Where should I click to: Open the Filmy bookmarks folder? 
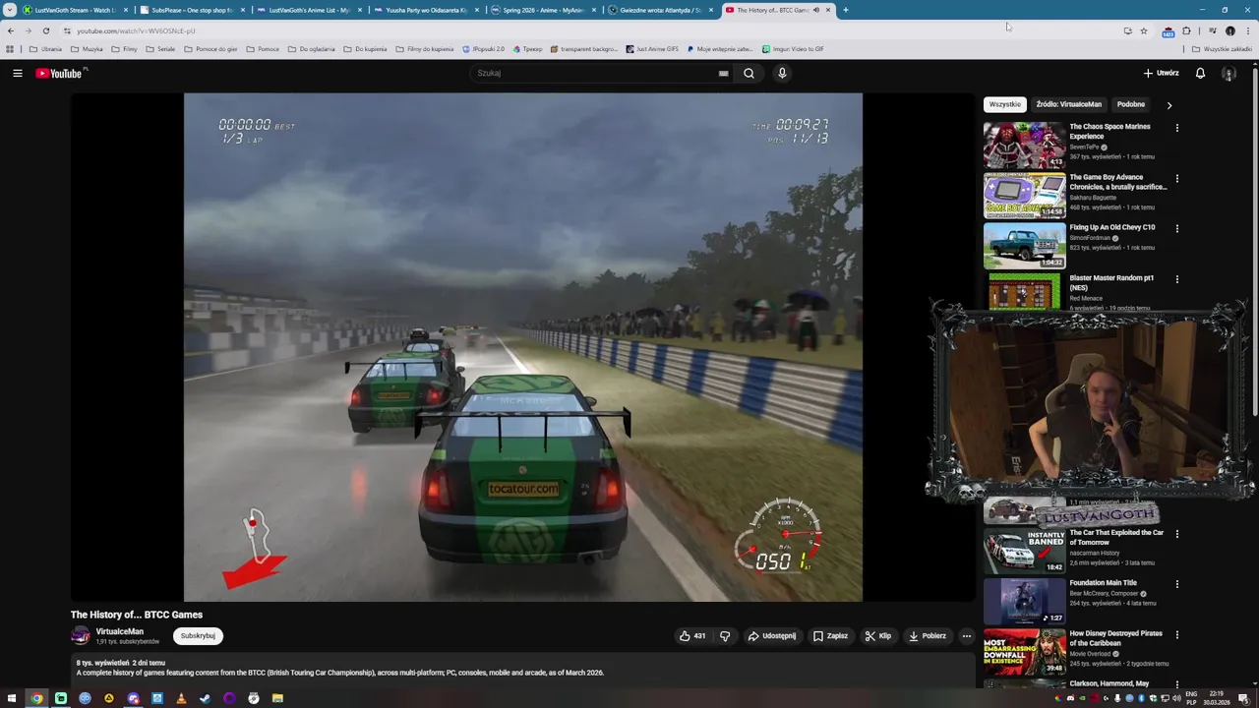pyautogui.click(x=124, y=49)
